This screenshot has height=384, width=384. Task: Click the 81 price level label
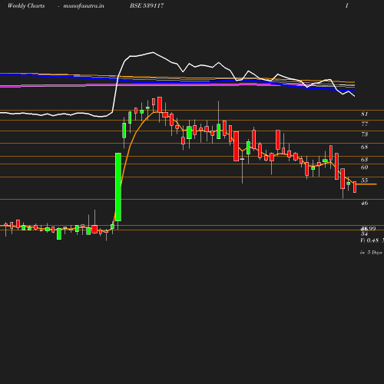(365, 114)
